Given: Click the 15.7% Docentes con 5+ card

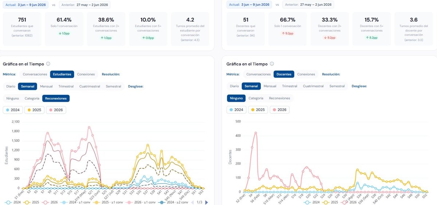Looking at the screenshot, I should click(371, 29).
